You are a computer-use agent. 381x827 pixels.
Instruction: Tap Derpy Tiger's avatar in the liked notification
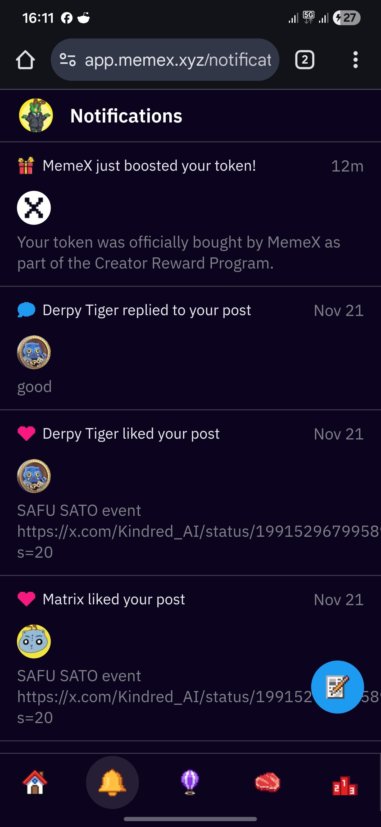(x=34, y=476)
